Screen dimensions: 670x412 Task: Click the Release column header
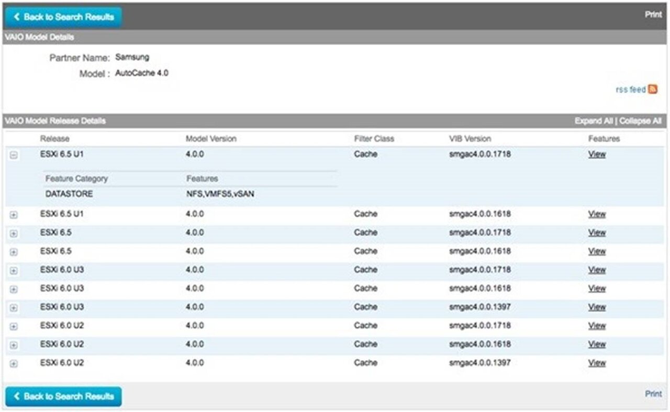click(54, 139)
